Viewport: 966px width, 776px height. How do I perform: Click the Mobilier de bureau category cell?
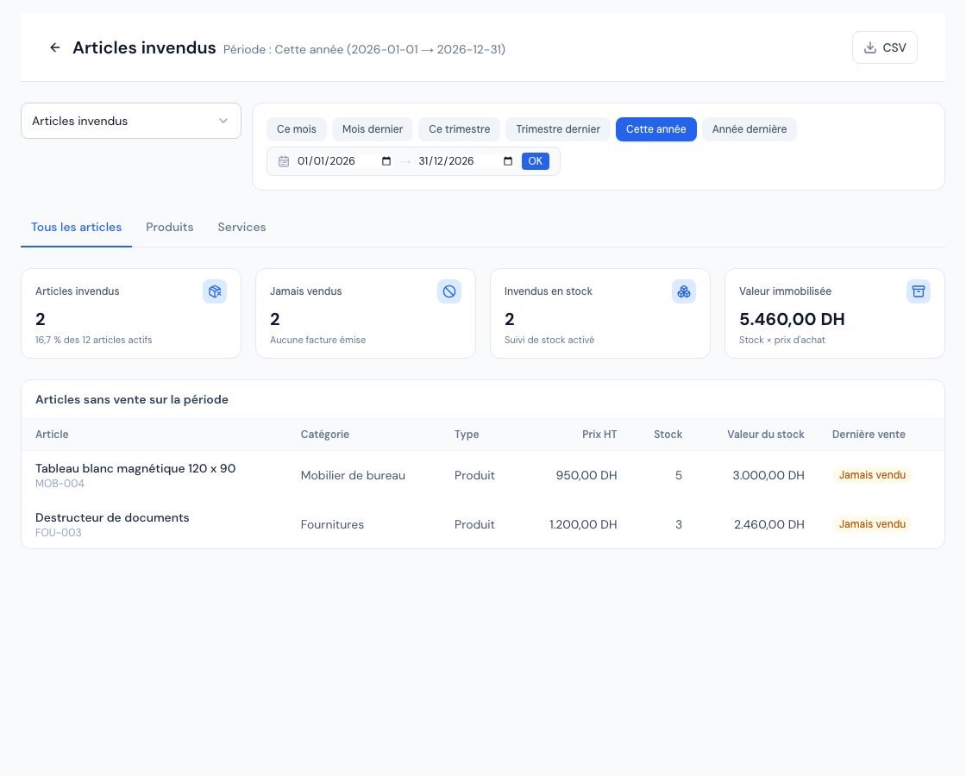353,475
